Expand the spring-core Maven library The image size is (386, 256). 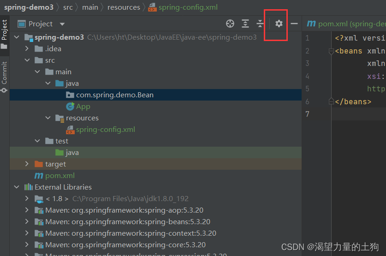coord(27,244)
